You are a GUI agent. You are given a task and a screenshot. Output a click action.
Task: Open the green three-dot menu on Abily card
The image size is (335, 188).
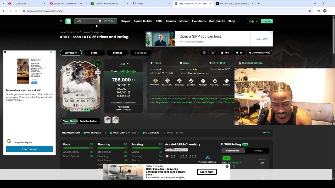[x=98, y=64]
